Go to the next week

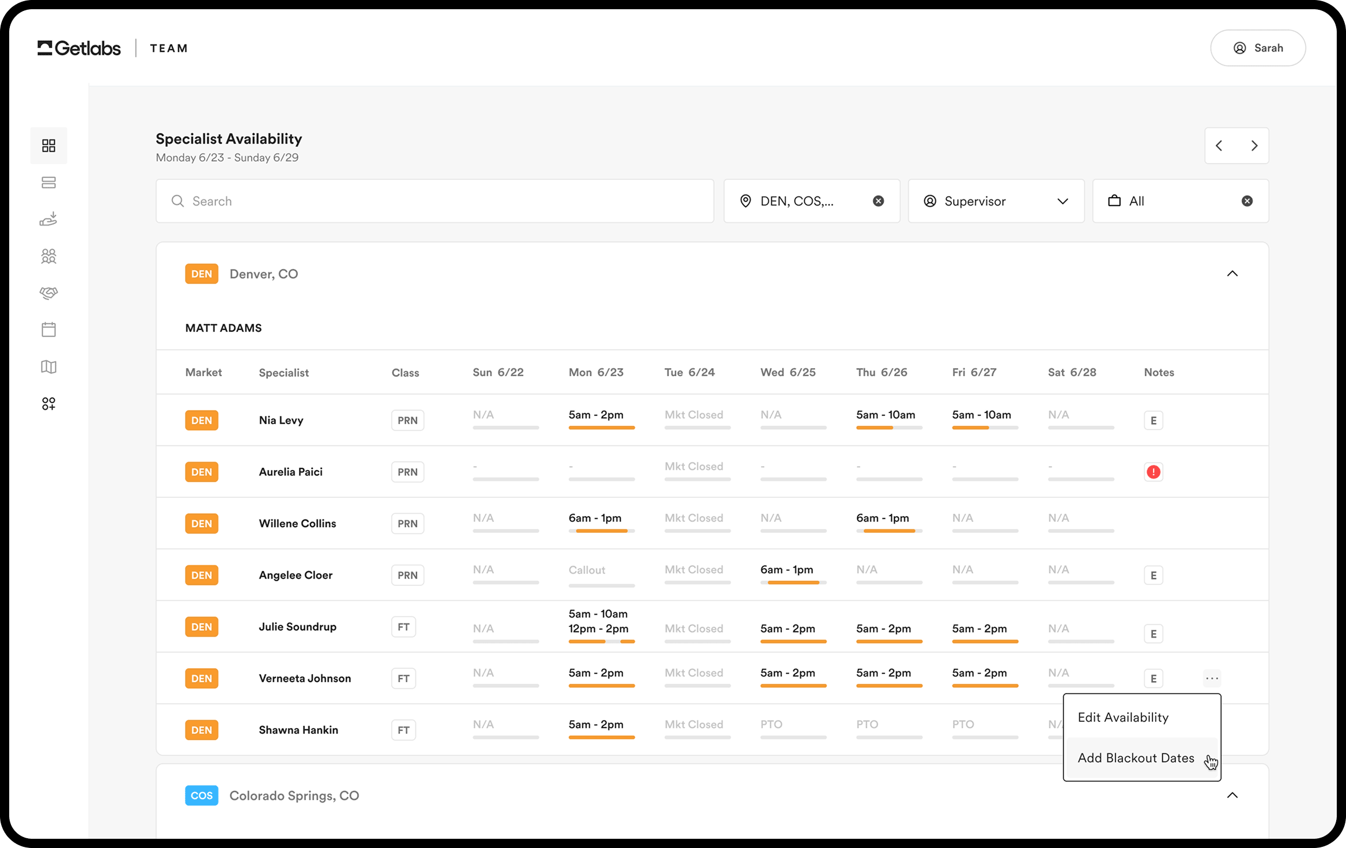[x=1254, y=146]
